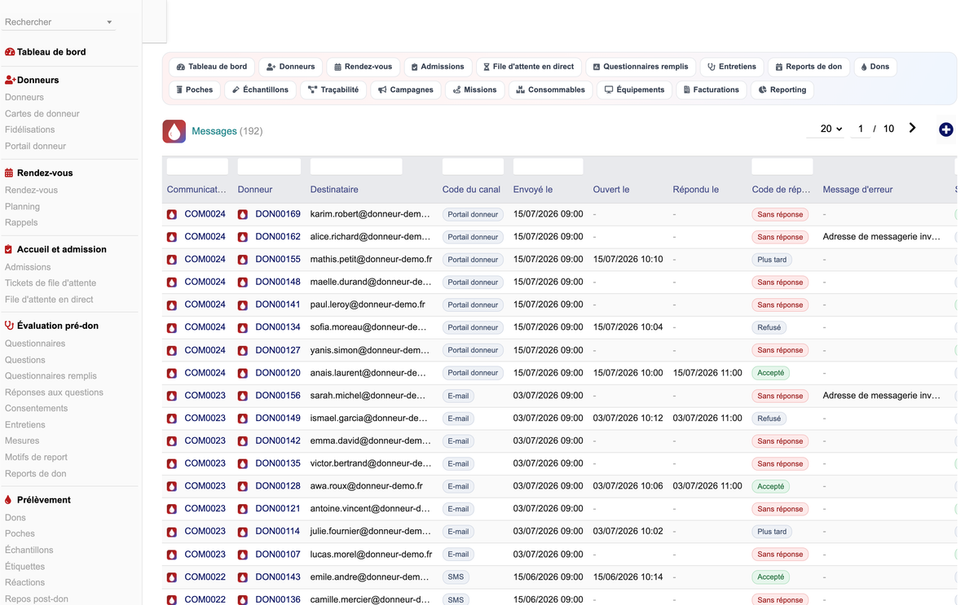Click the Donneurs sidebar section icon
This screenshot has height=605, width=978.
10,81
